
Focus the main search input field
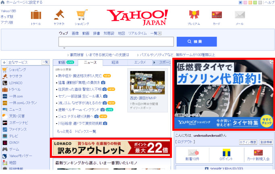116,42
